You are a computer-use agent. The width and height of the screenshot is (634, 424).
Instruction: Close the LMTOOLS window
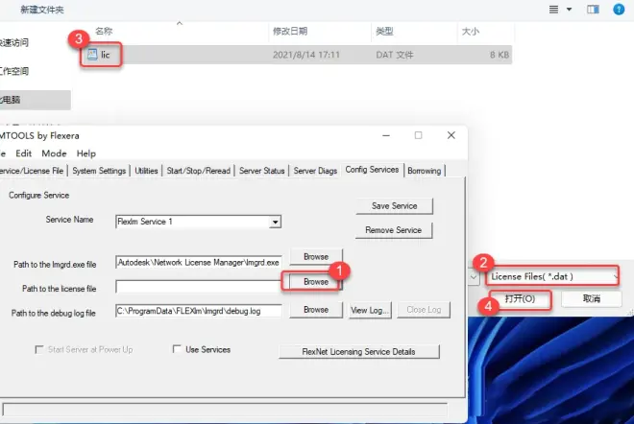point(451,135)
